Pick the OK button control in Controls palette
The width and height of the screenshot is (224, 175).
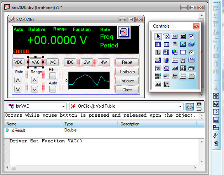(x=175, y=36)
